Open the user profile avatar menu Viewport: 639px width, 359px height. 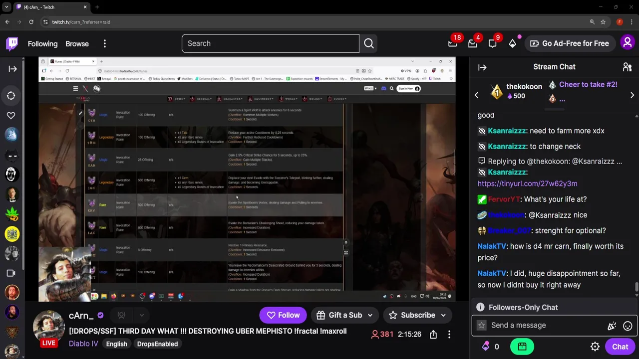tap(628, 43)
